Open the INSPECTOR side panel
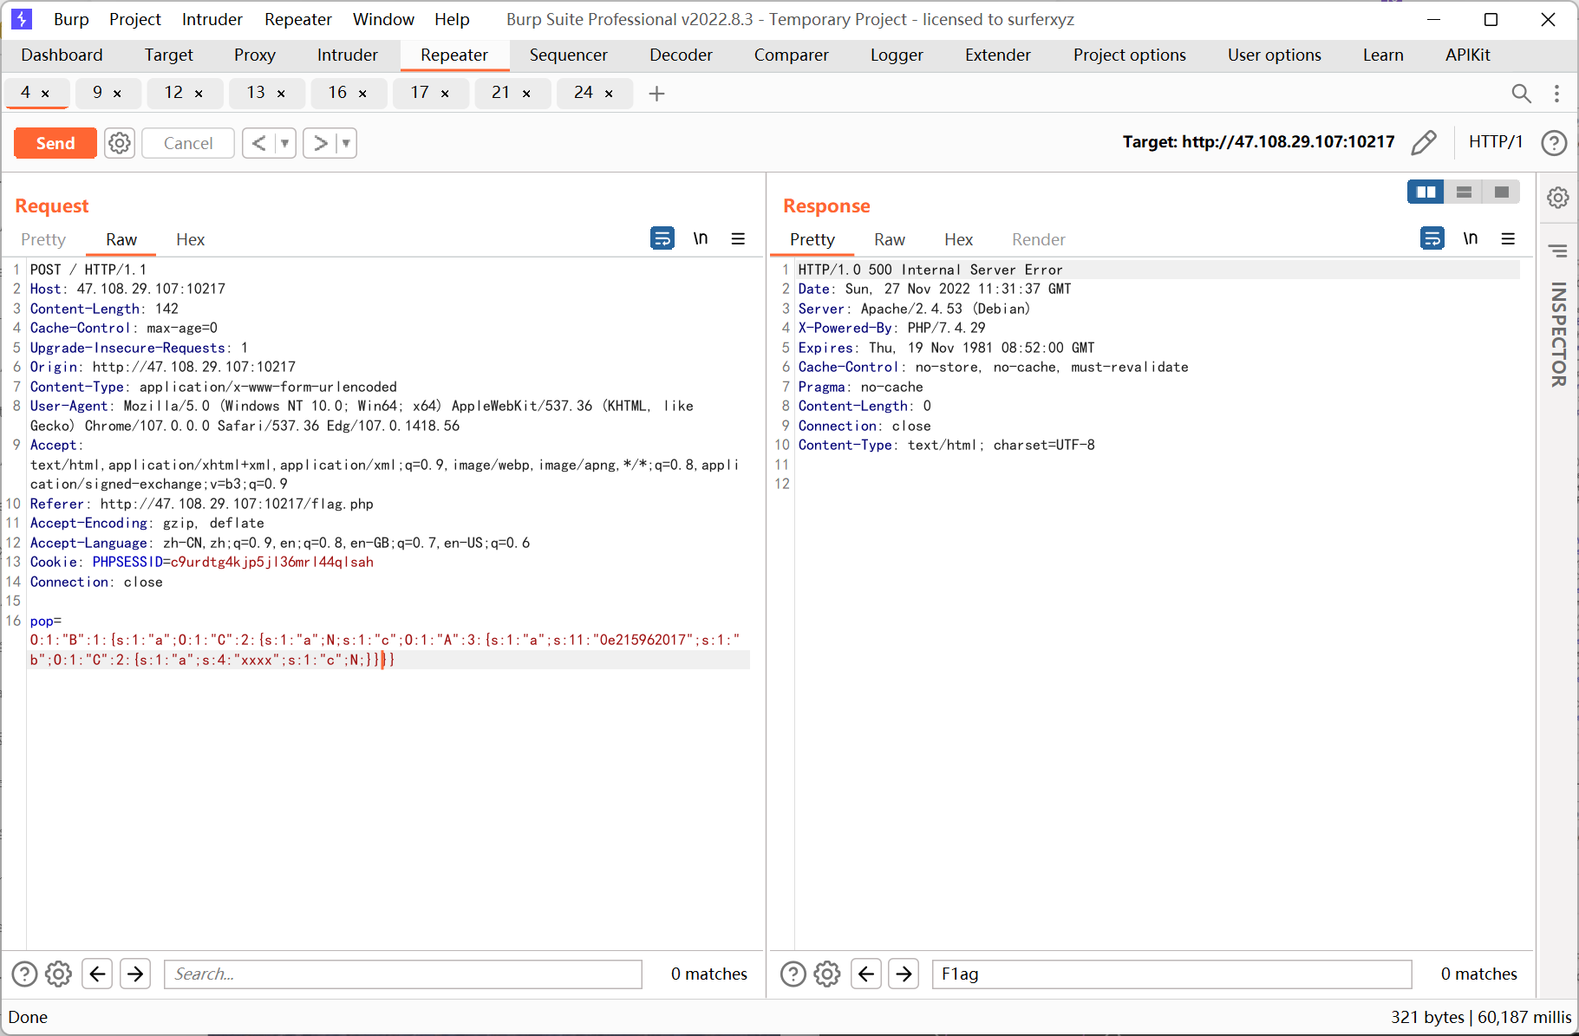This screenshot has height=1036, width=1579. point(1558,334)
